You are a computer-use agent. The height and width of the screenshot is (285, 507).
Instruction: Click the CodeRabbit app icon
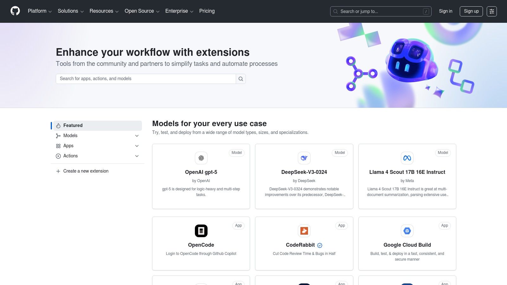point(304,231)
